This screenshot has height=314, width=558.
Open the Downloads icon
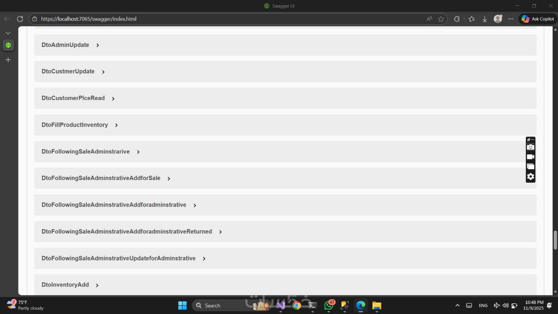484,19
